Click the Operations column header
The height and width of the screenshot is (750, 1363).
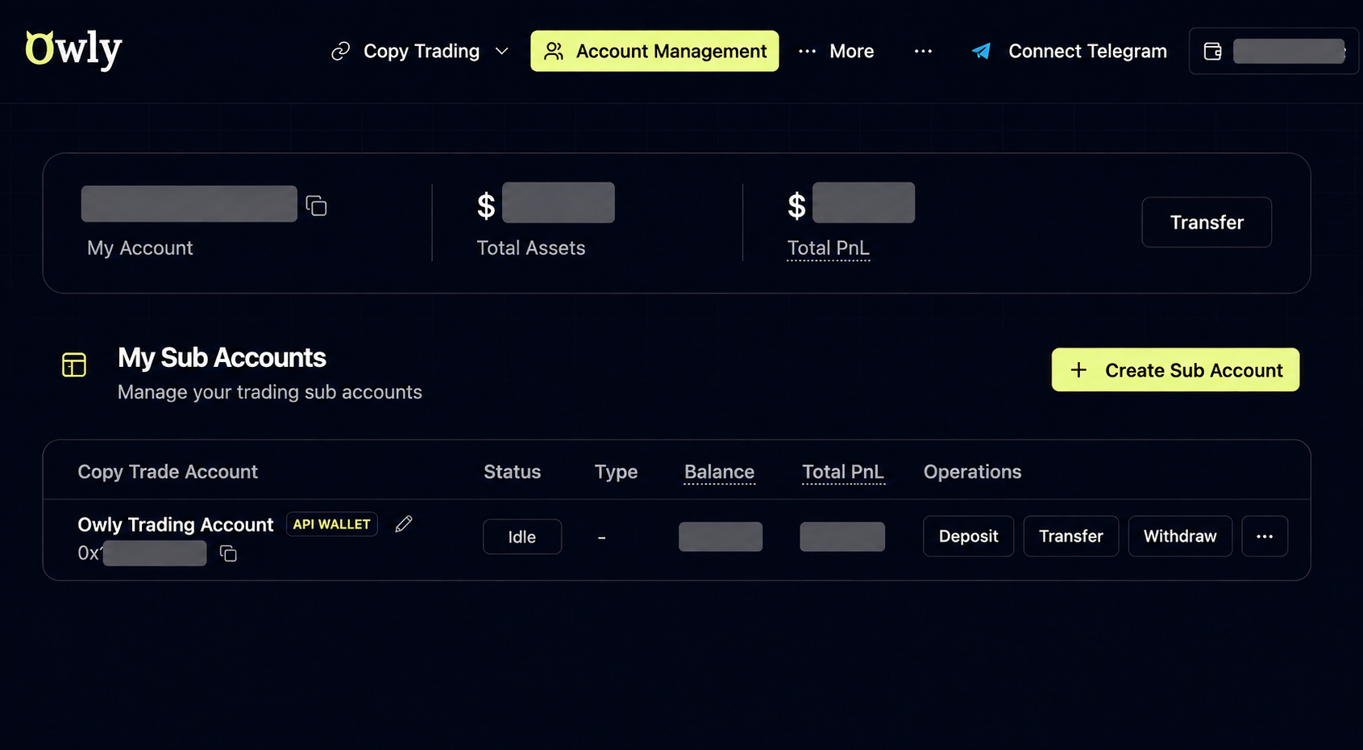point(972,472)
